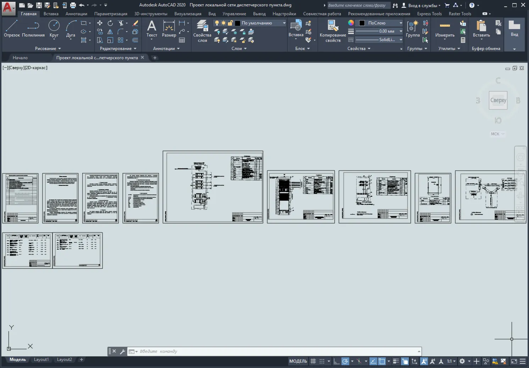Image resolution: width=529 pixels, height=368 pixels.
Task: Toggle ortho mode in status bar
Action: [x=336, y=361]
